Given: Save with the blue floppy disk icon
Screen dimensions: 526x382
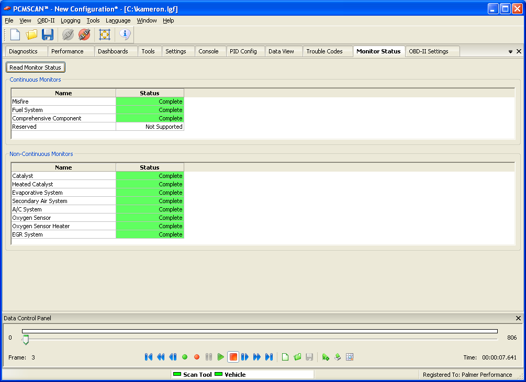Looking at the screenshot, I should pyautogui.click(x=47, y=35).
